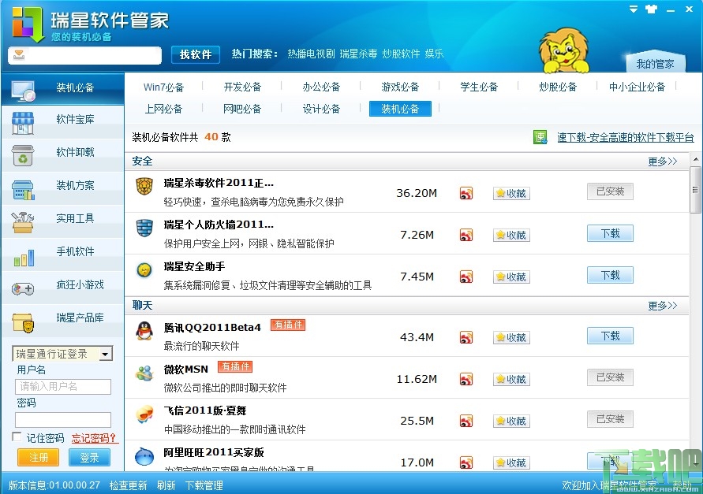Switch to 网吧必备 tab
The image size is (703, 494).
tap(242, 109)
